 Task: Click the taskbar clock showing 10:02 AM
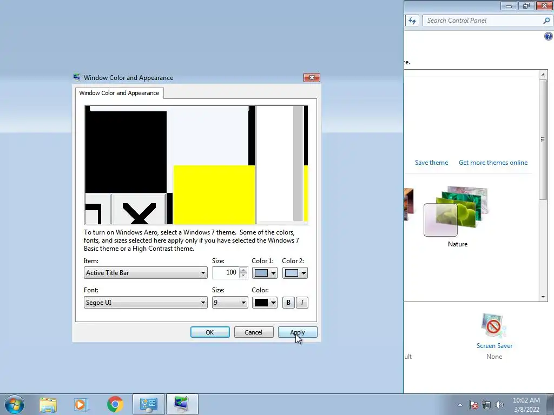[x=526, y=405]
